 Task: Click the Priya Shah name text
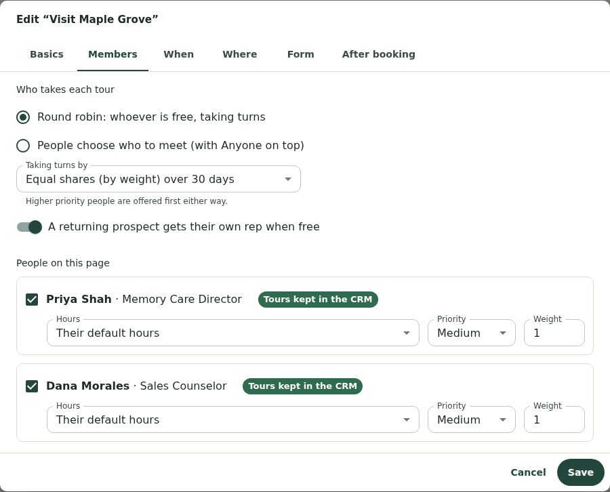pos(79,299)
